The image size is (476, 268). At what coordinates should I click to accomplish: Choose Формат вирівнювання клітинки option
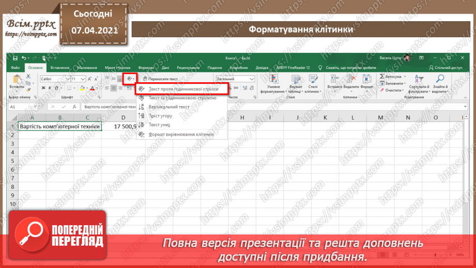point(182,135)
